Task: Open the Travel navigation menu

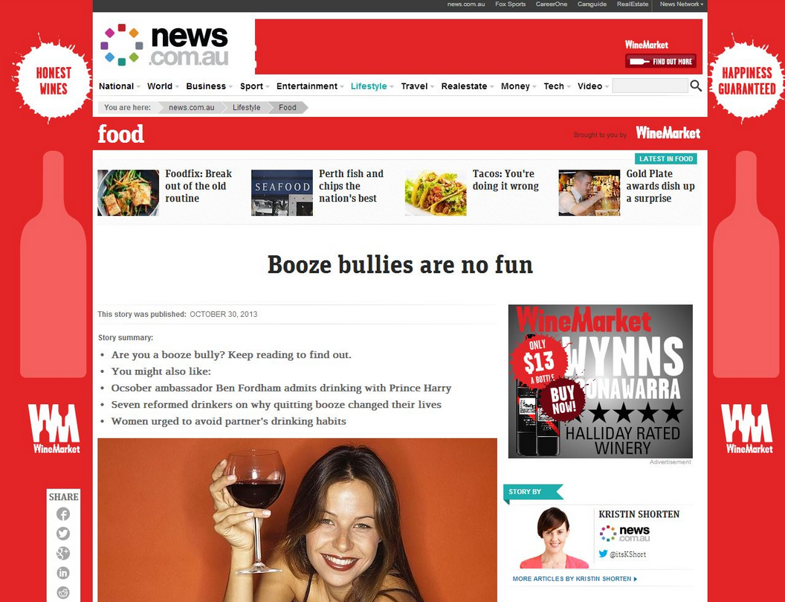Action: [418, 86]
